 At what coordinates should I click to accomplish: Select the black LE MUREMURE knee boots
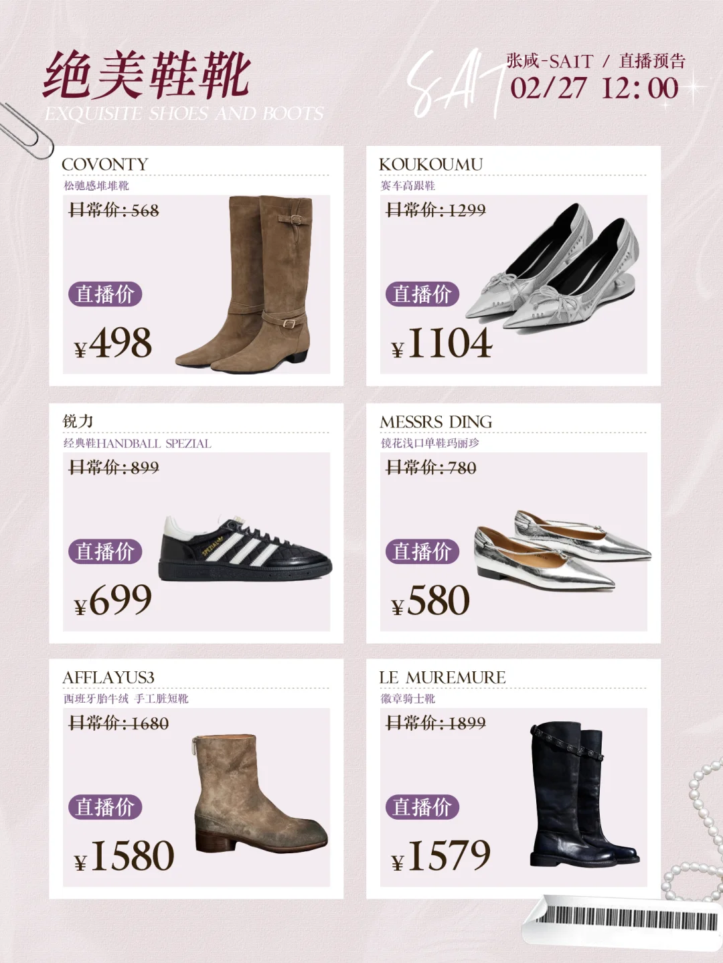[584, 794]
